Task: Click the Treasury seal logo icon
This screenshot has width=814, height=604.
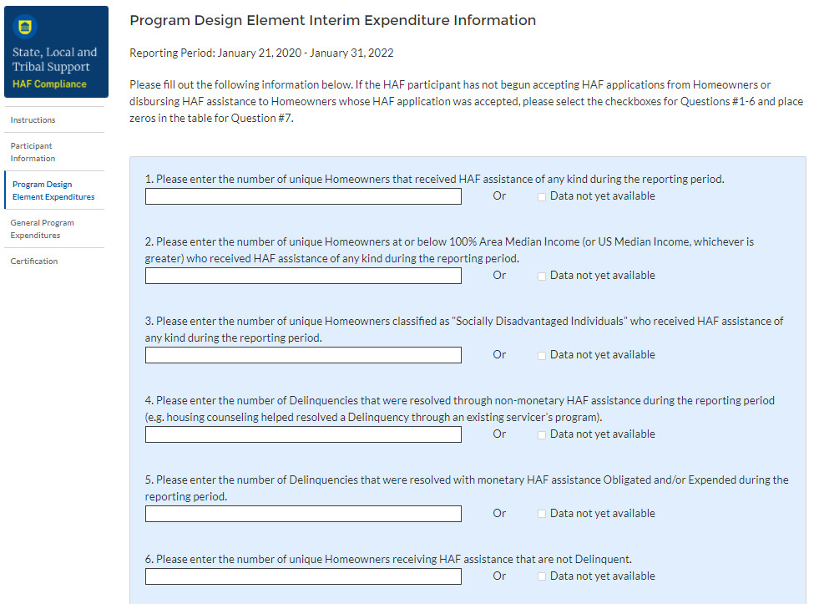Action: pos(26,28)
